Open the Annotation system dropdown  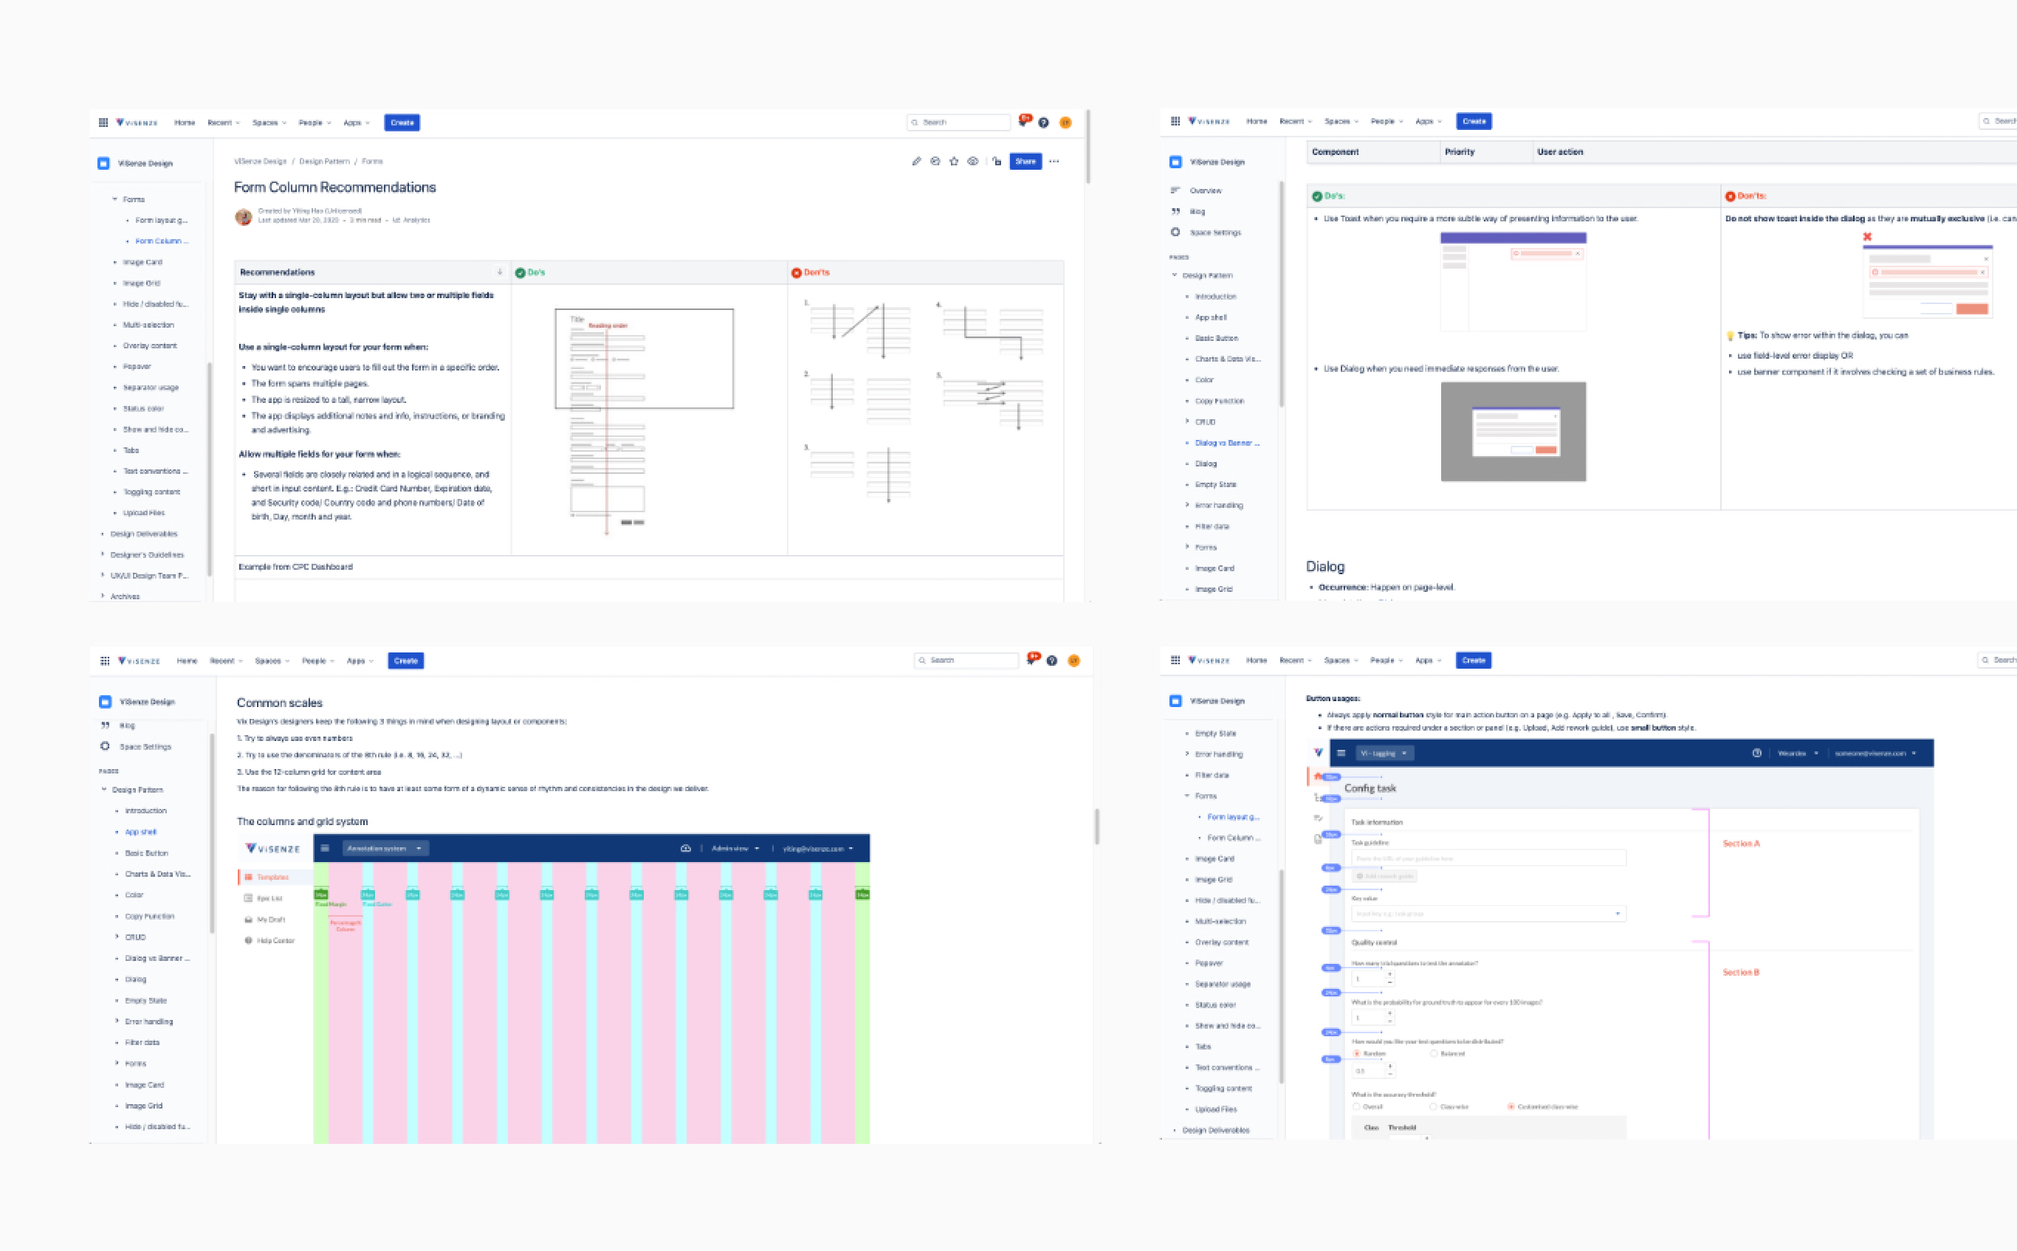(x=384, y=848)
